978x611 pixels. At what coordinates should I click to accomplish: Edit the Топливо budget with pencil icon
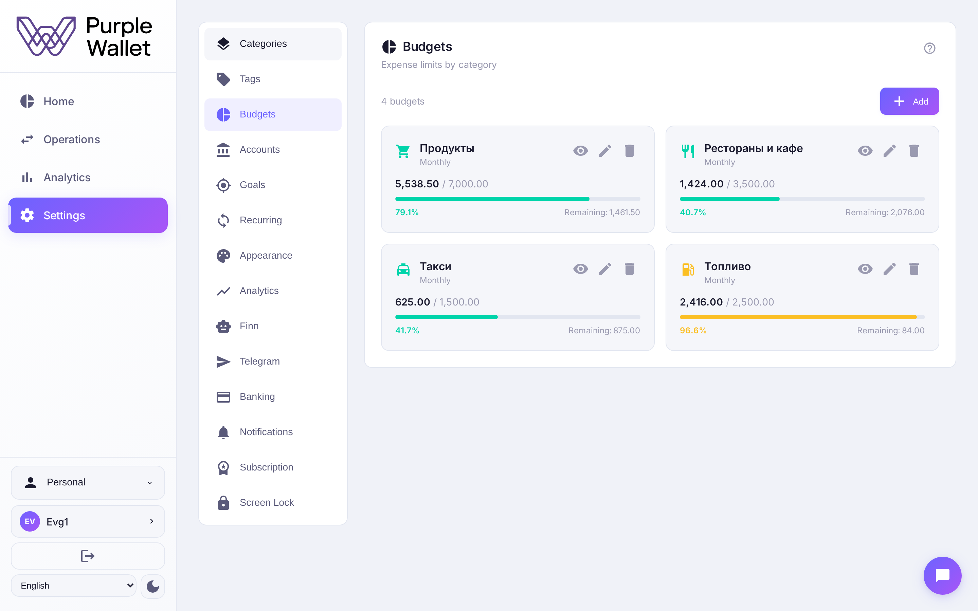[x=889, y=269]
